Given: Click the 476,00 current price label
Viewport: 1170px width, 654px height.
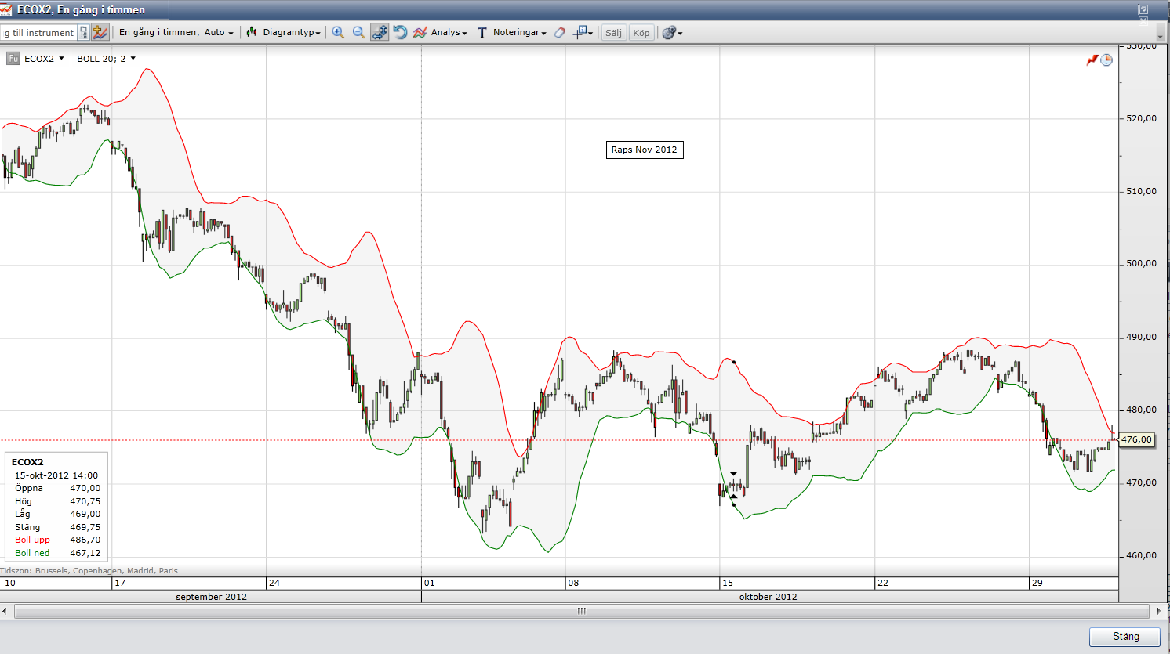Looking at the screenshot, I should [x=1136, y=439].
